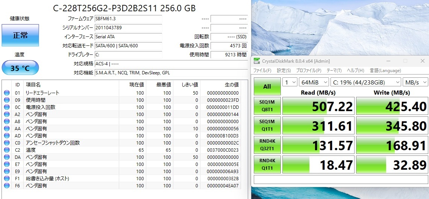Open the 言語(Language) menu
The width and height of the screenshot is (429, 199).
pyautogui.click(x=385, y=71)
